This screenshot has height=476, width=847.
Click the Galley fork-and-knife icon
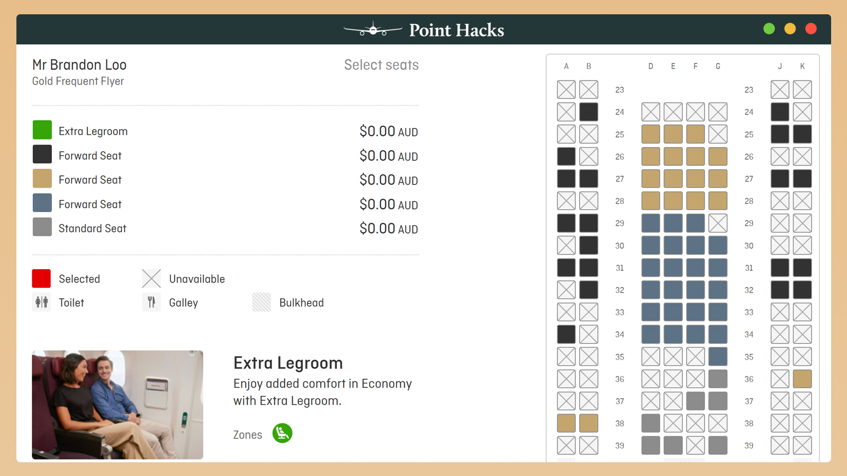[151, 303]
